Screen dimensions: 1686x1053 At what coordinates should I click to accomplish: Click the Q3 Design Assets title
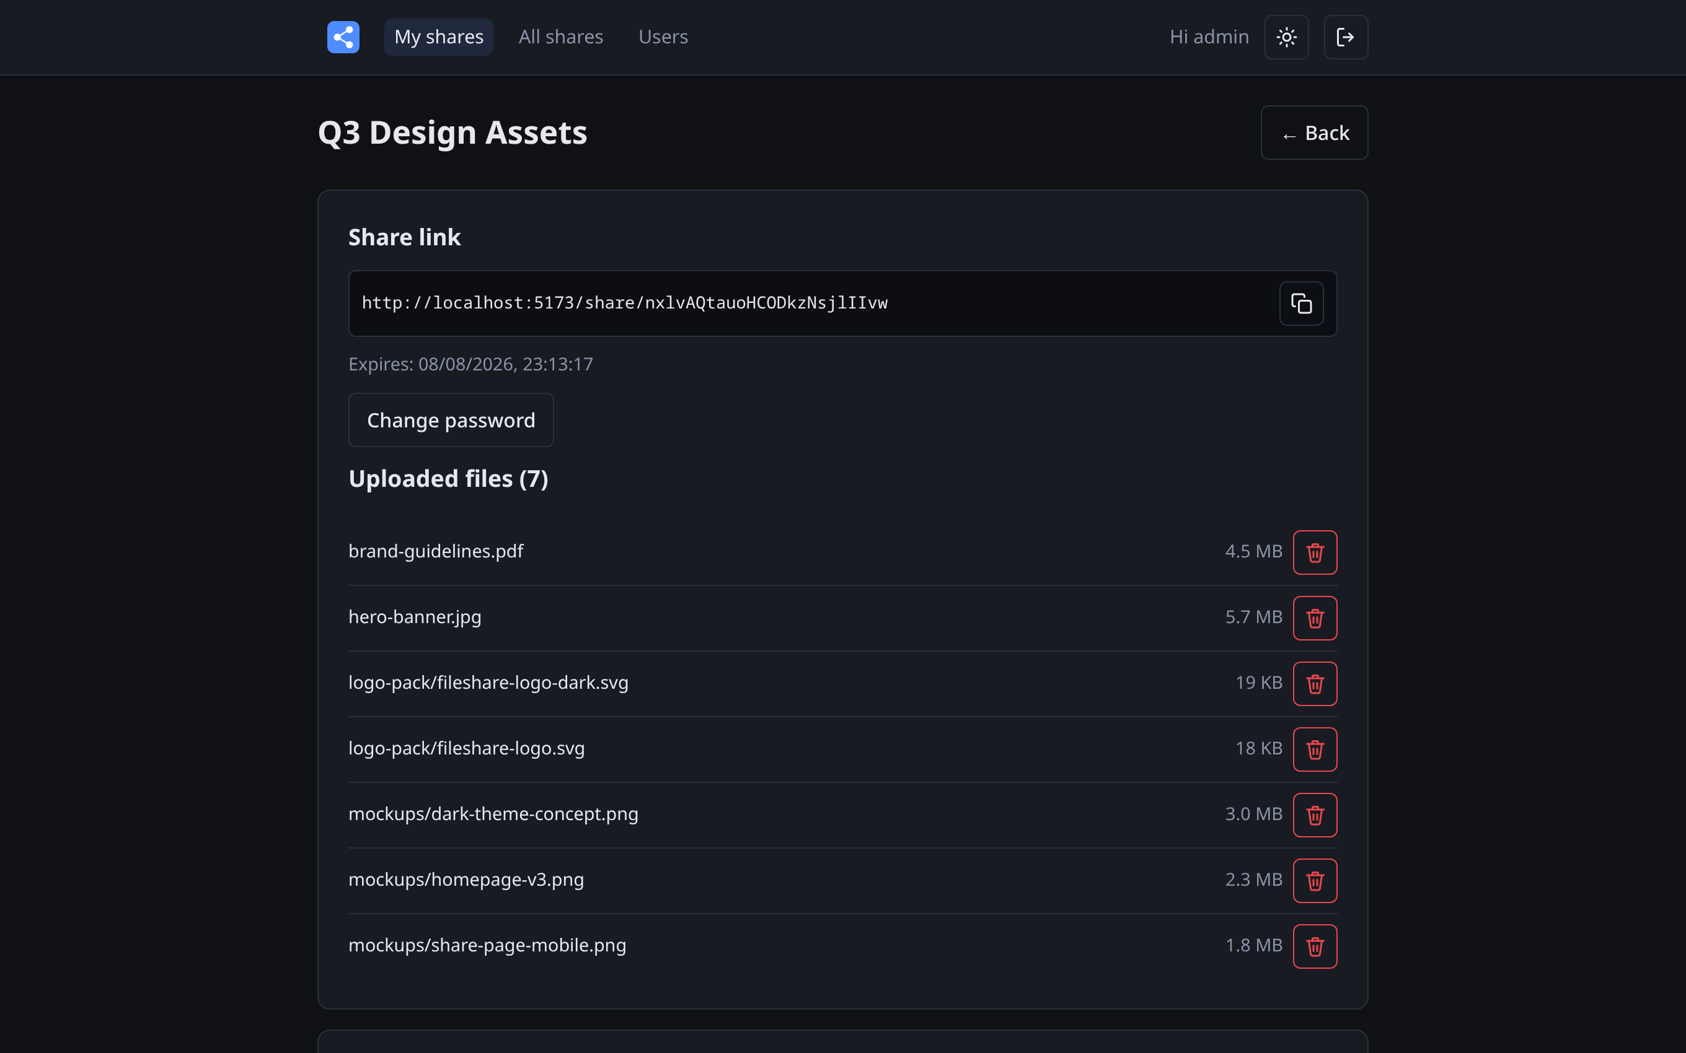(452, 133)
